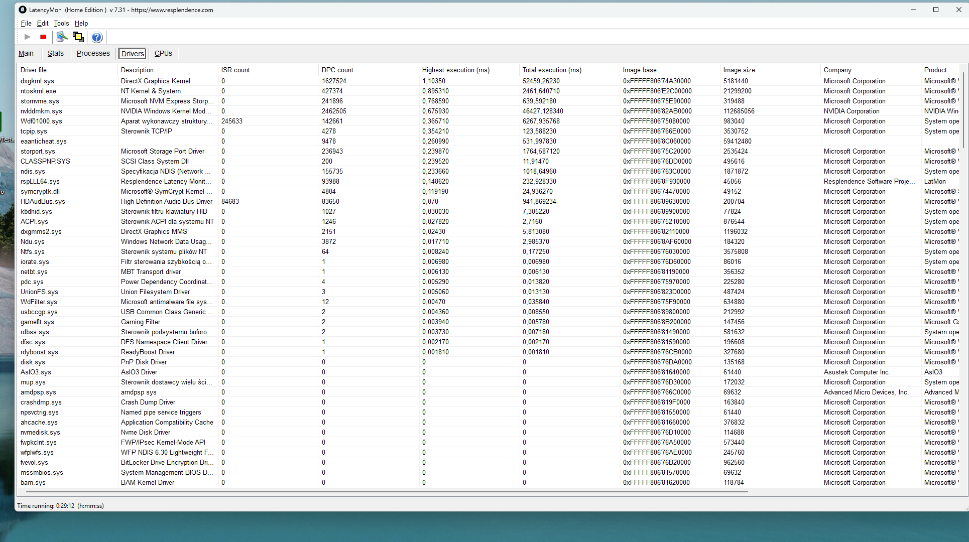
Task: Open the Help menu
Action: click(x=81, y=23)
